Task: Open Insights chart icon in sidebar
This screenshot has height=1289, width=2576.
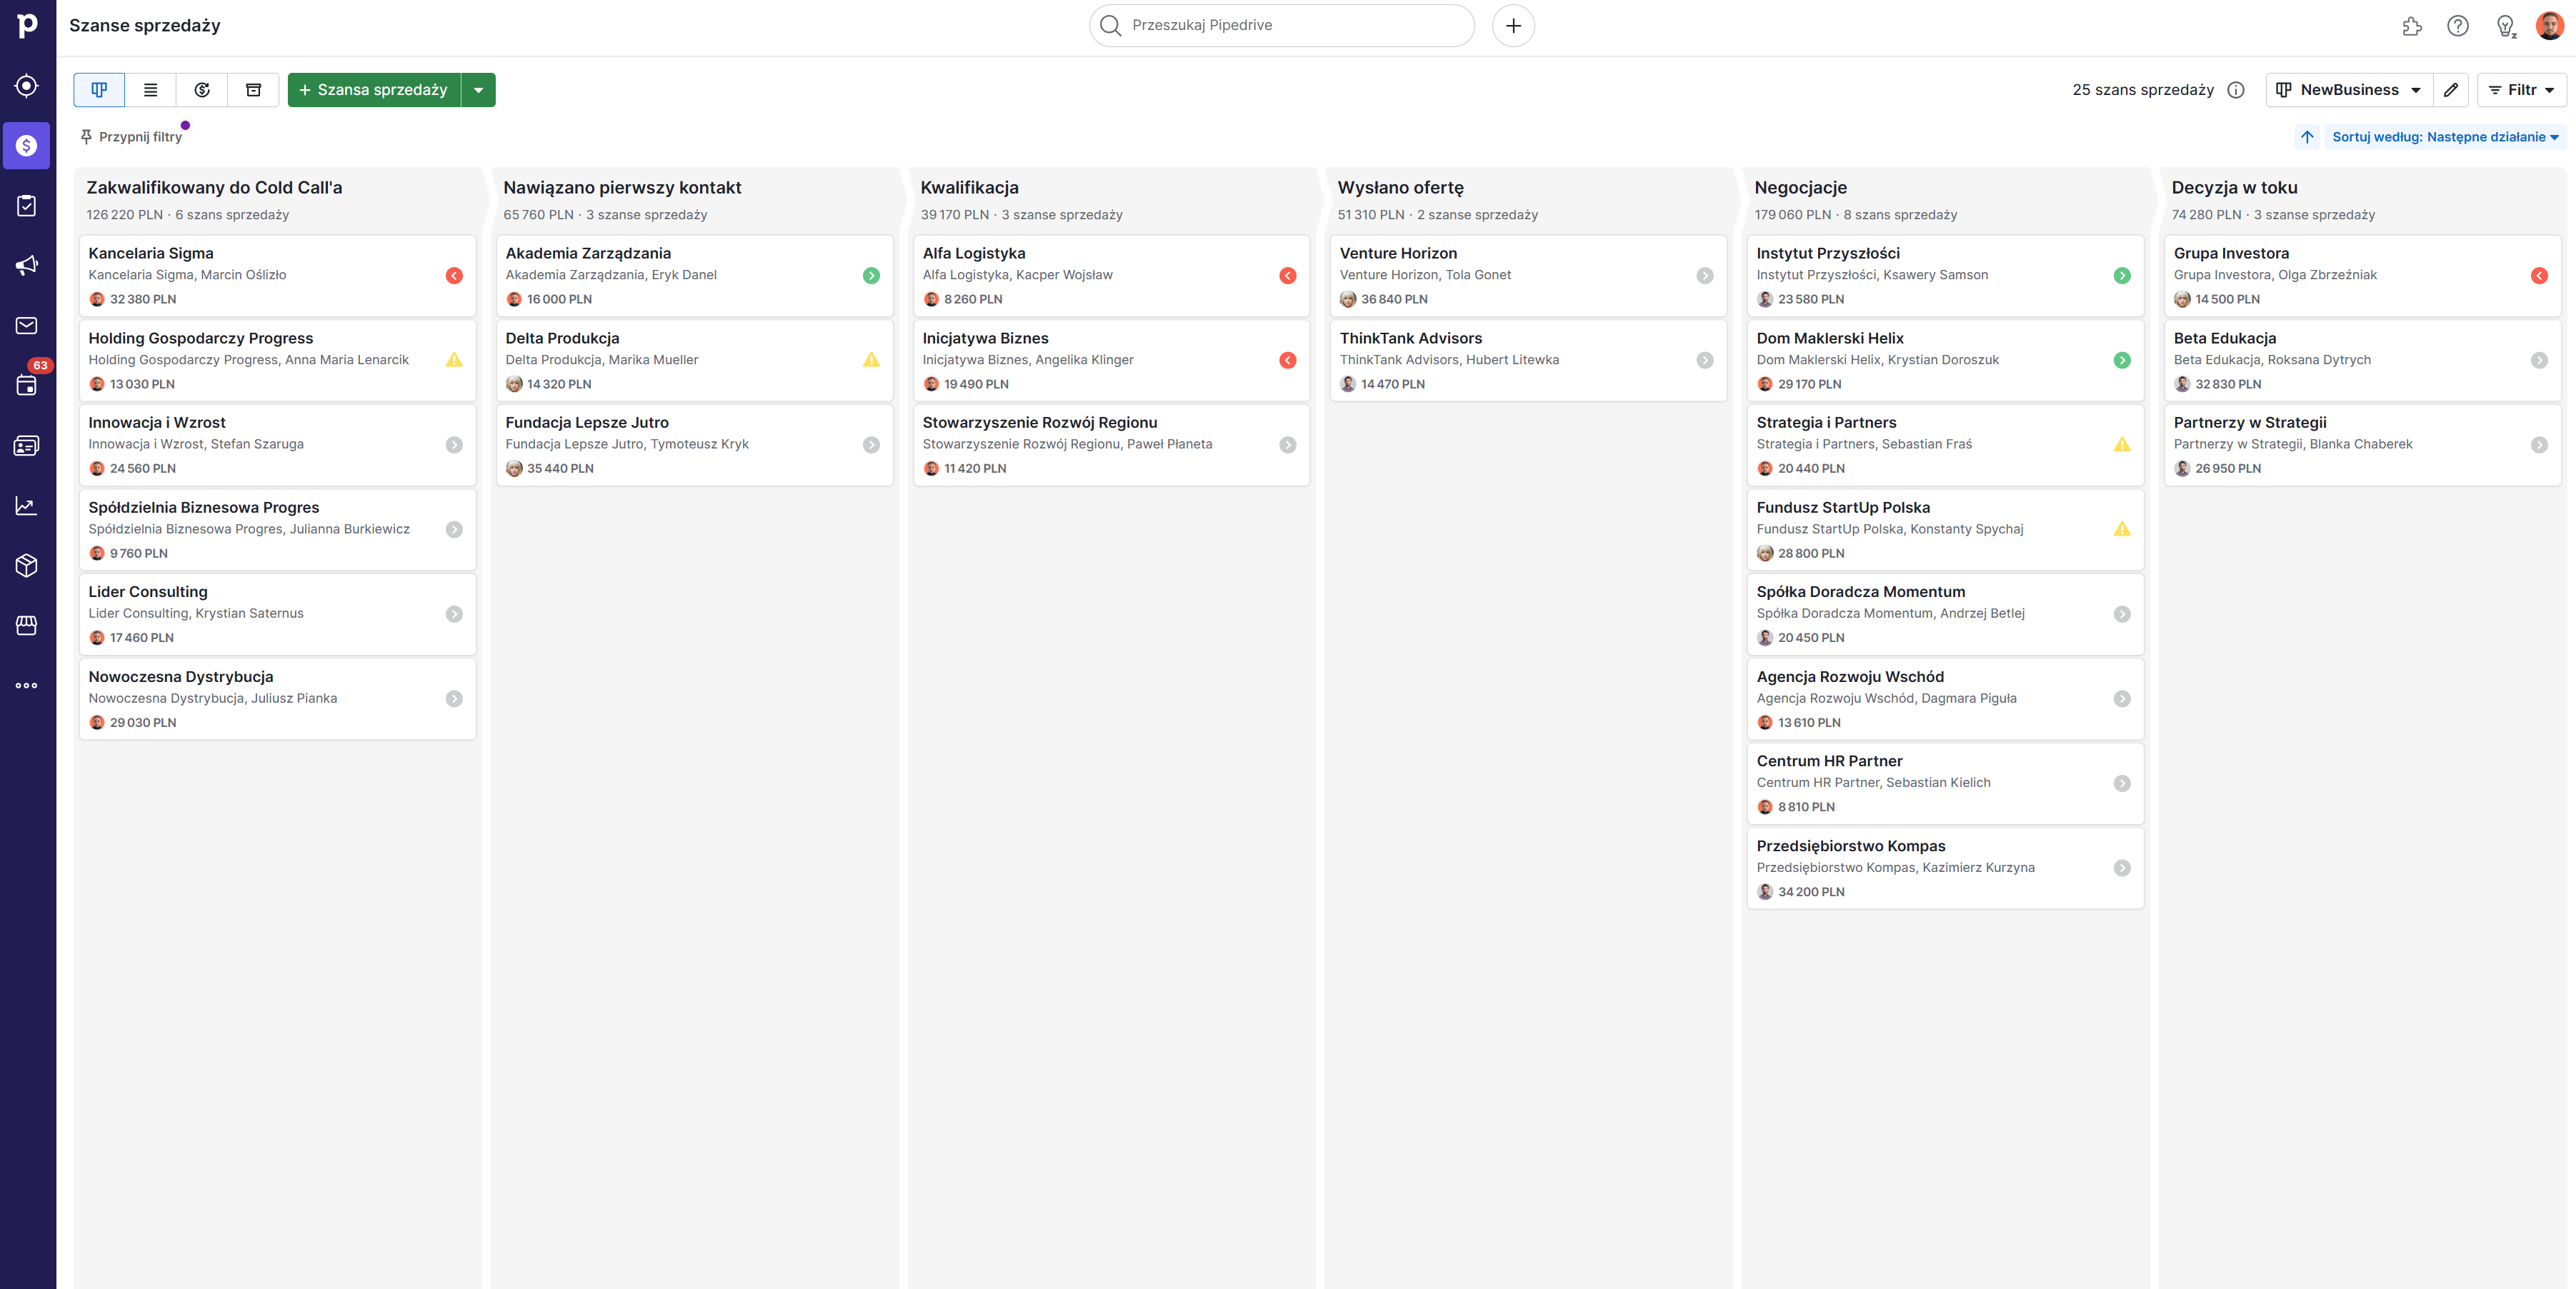Action: coord(27,506)
